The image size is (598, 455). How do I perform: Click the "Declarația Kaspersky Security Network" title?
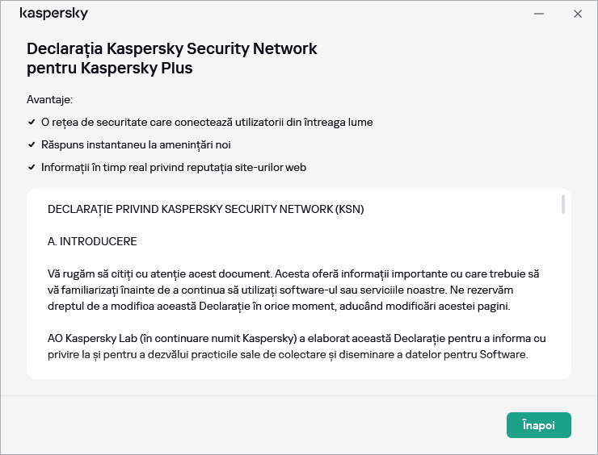(x=172, y=48)
